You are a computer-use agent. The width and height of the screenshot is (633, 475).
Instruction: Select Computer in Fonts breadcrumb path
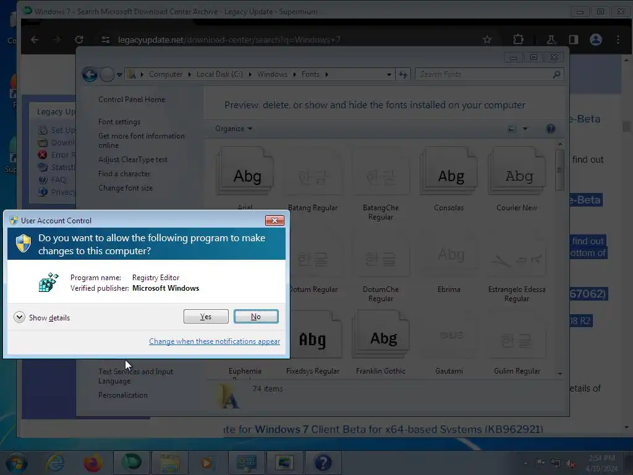[x=166, y=74]
